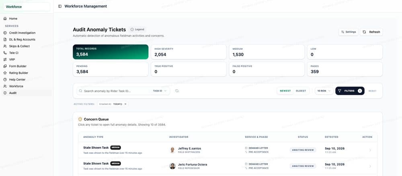Select the NEWEST sort toggle
This screenshot has width=402, height=176.
(285, 91)
